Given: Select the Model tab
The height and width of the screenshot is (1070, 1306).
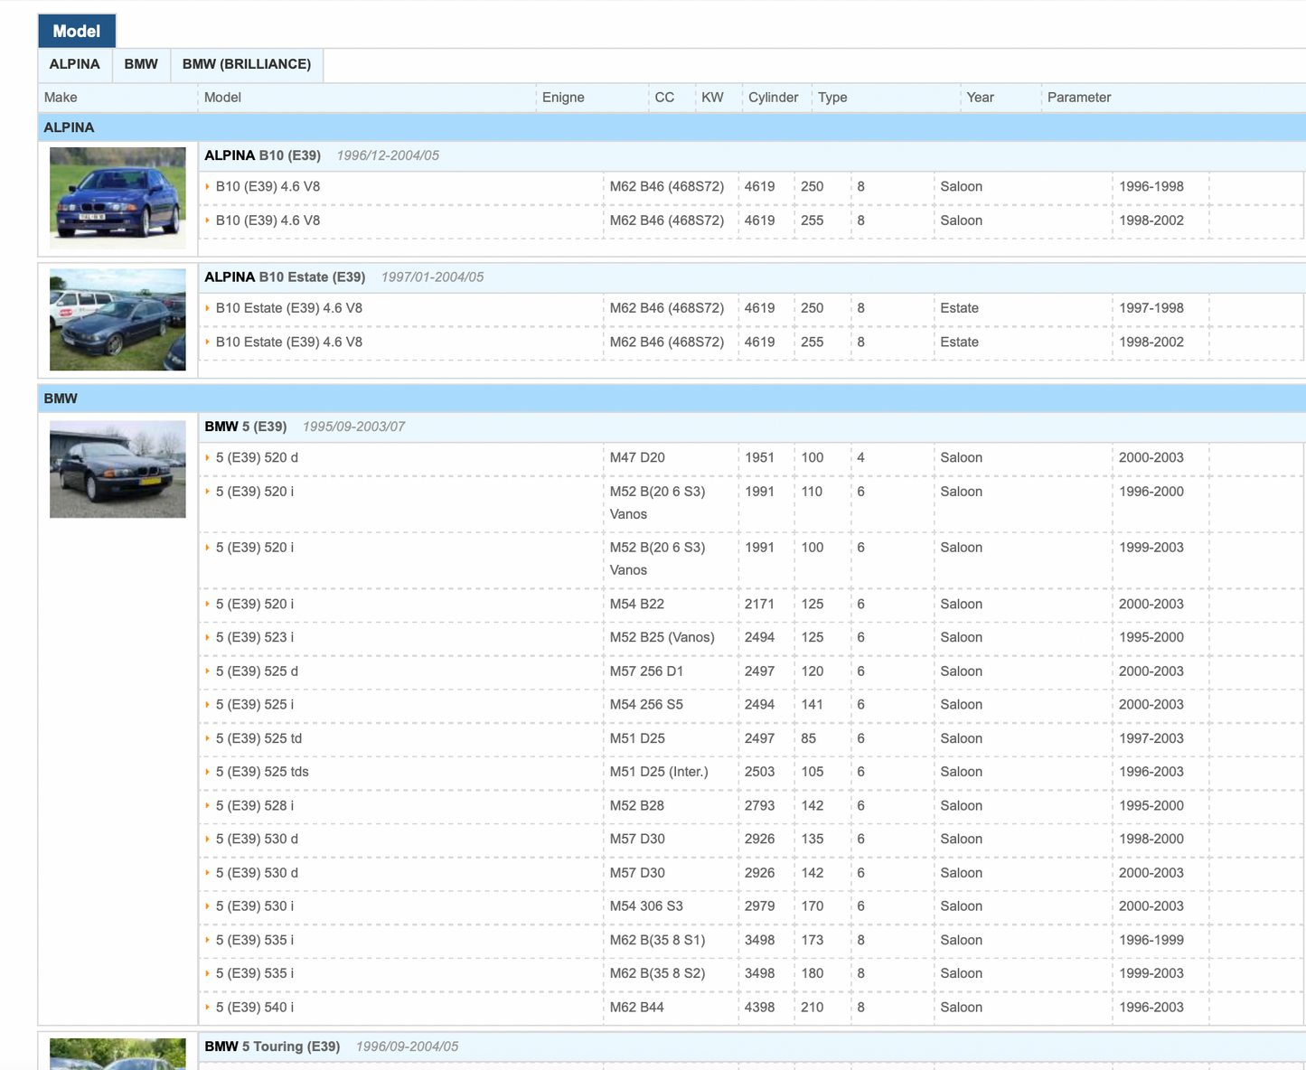Looking at the screenshot, I should click(77, 31).
